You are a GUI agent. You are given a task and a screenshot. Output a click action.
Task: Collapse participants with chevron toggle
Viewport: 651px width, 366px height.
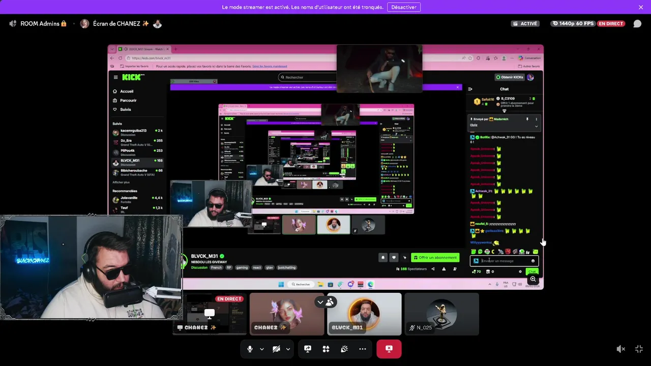[320, 302]
